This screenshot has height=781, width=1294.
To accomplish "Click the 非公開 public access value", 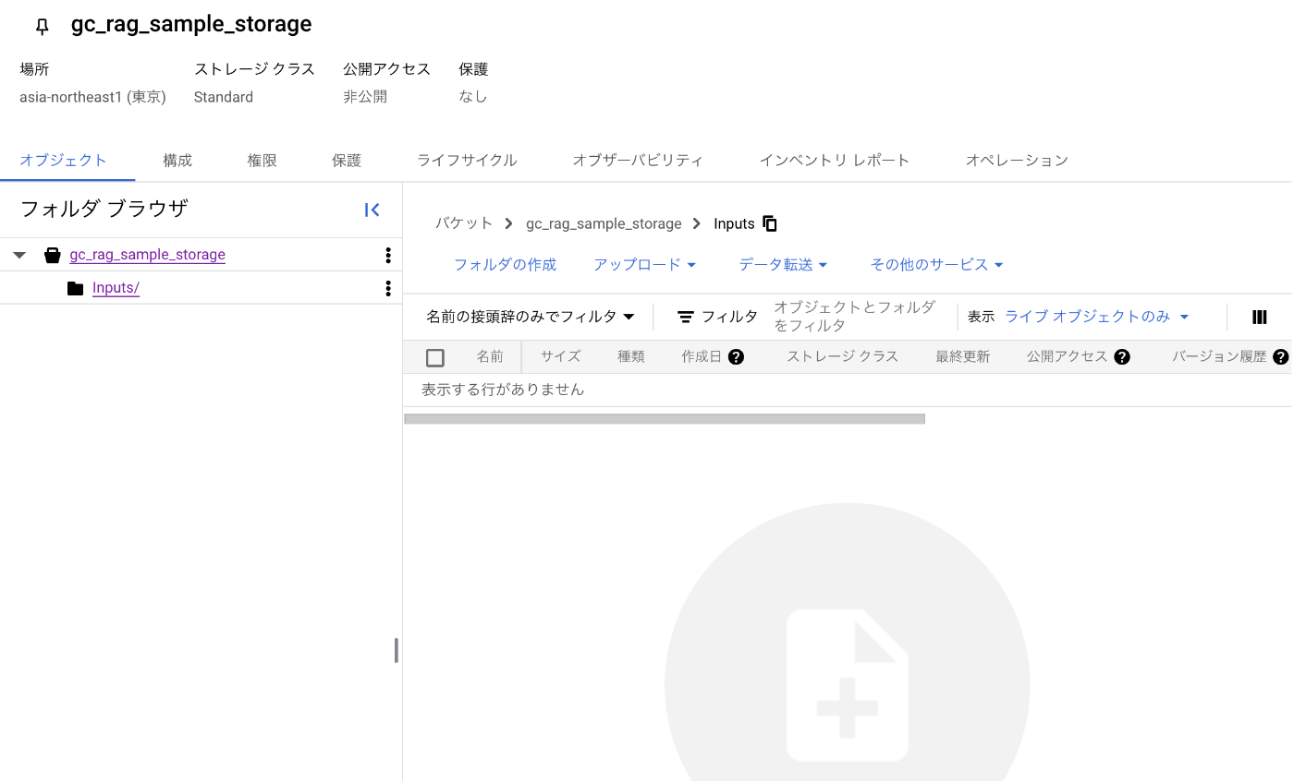I will pos(365,97).
